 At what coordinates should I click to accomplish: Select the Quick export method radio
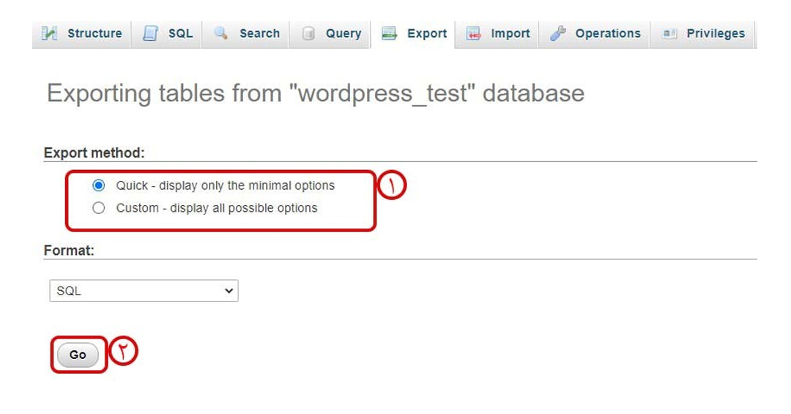pyautogui.click(x=99, y=185)
